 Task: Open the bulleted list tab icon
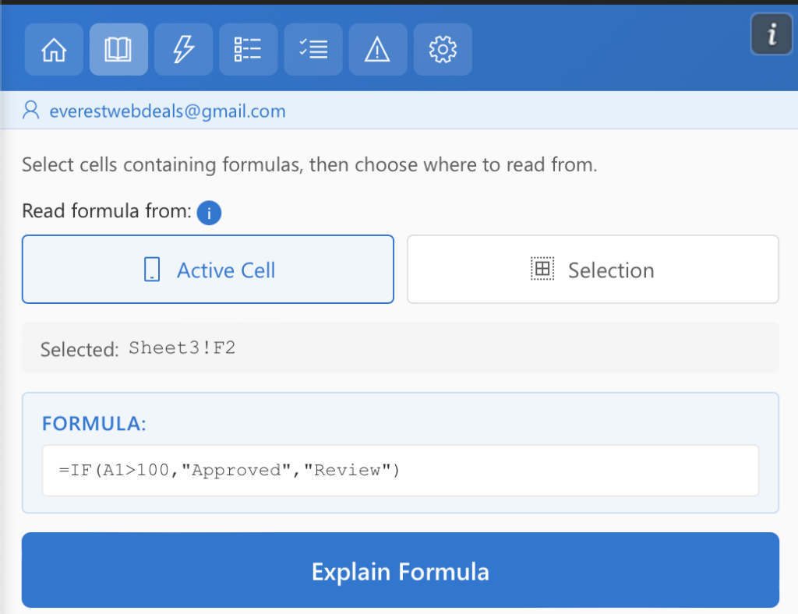pos(248,50)
